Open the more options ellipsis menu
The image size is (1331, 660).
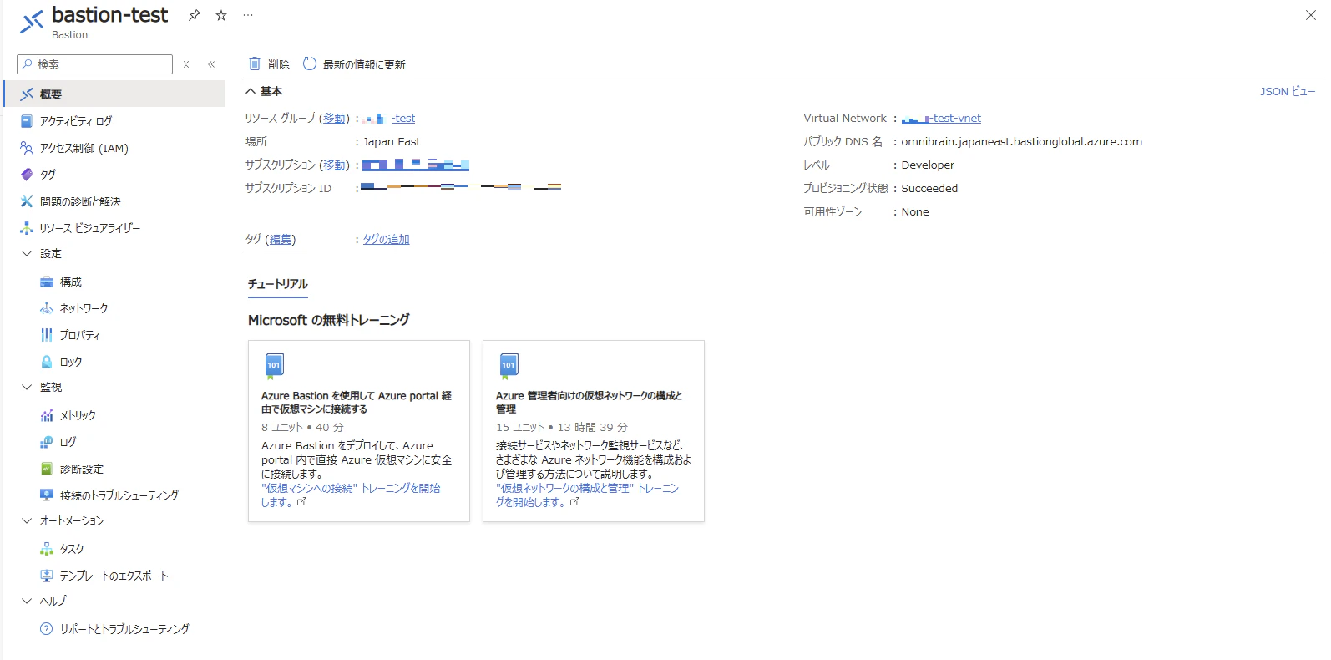(x=248, y=15)
